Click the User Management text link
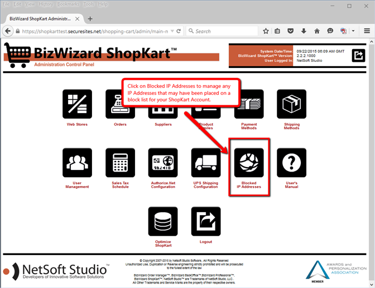The width and height of the screenshot is (375, 288). pos(77,185)
